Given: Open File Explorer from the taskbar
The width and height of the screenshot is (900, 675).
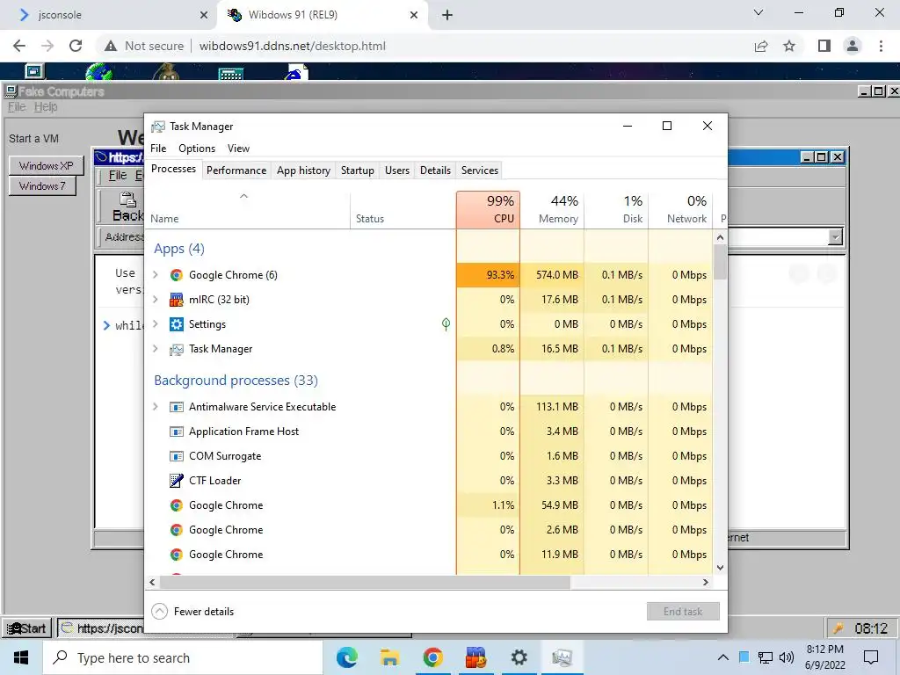Looking at the screenshot, I should pyautogui.click(x=389, y=657).
